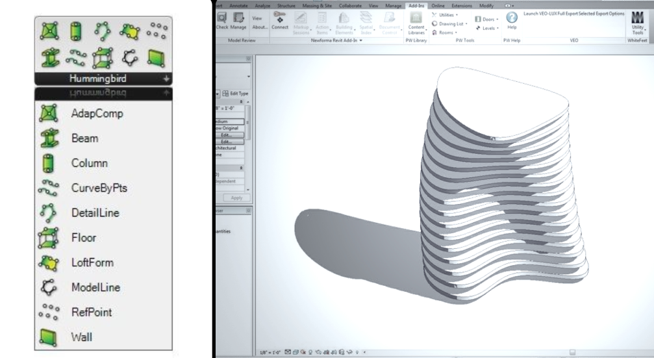
Task: Click the DetailLine component entry
Action: pos(95,213)
